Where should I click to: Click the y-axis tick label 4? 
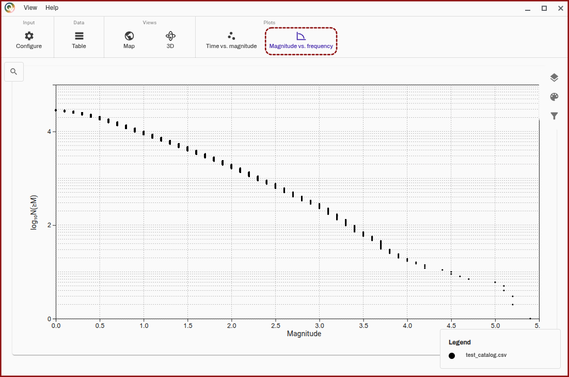[x=50, y=132]
